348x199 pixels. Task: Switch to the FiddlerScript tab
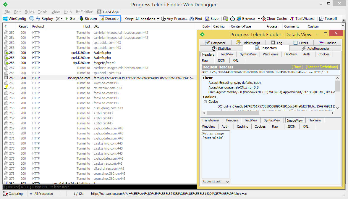tap(248, 43)
